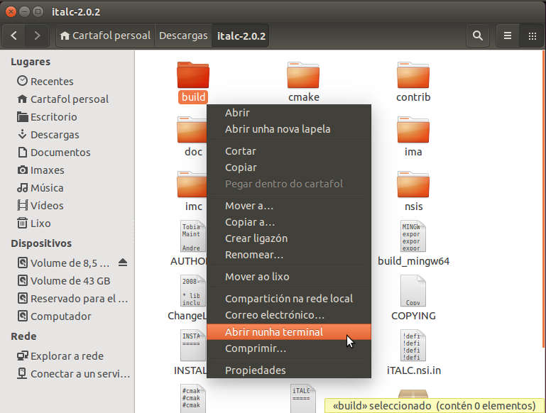
Task: Choose Crear ligazón in the context menu
Action: 289,238
